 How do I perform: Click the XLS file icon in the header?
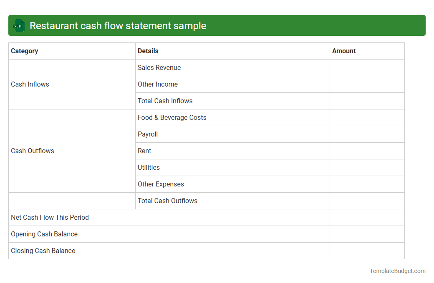(18, 25)
